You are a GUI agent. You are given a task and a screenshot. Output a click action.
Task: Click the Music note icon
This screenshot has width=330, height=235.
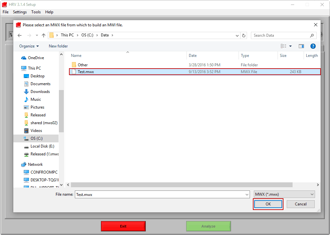pos(26,99)
